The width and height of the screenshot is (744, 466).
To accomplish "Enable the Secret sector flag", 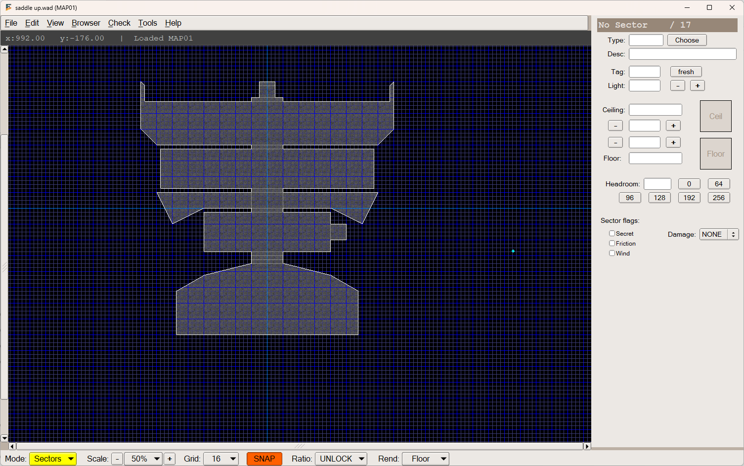I will point(612,233).
